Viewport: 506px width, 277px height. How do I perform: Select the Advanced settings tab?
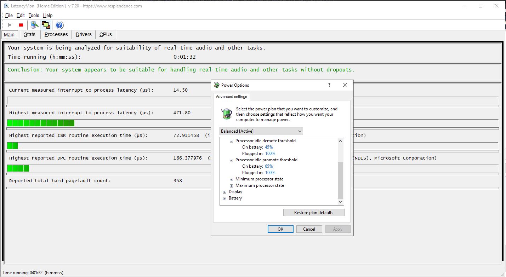(x=232, y=97)
